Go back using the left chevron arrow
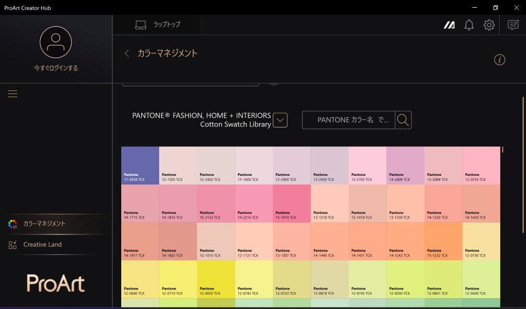This screenshot has width=526, height=309. (127, 53)
